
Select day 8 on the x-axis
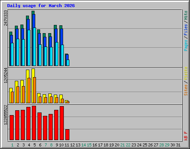click(51, 145)
